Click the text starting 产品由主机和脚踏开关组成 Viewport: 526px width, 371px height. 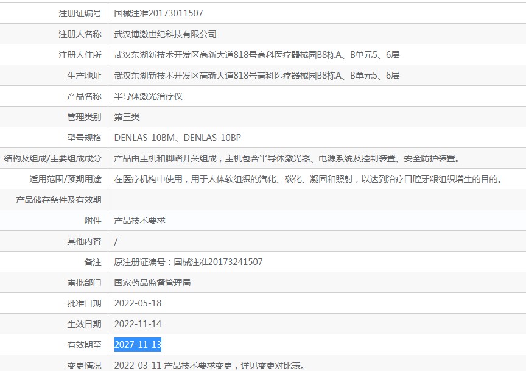pos(287,158)
